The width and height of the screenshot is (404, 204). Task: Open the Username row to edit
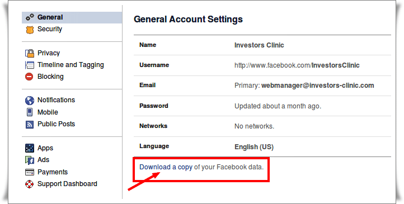pos(262,65)
